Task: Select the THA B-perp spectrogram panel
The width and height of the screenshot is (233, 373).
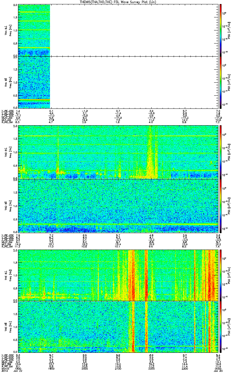Action: pyautogui.click(x=118, y=30)
